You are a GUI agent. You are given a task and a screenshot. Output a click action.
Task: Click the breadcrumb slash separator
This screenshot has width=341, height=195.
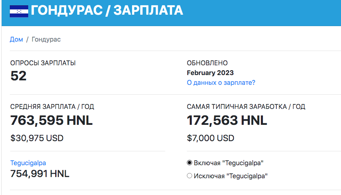coord(27,40)
